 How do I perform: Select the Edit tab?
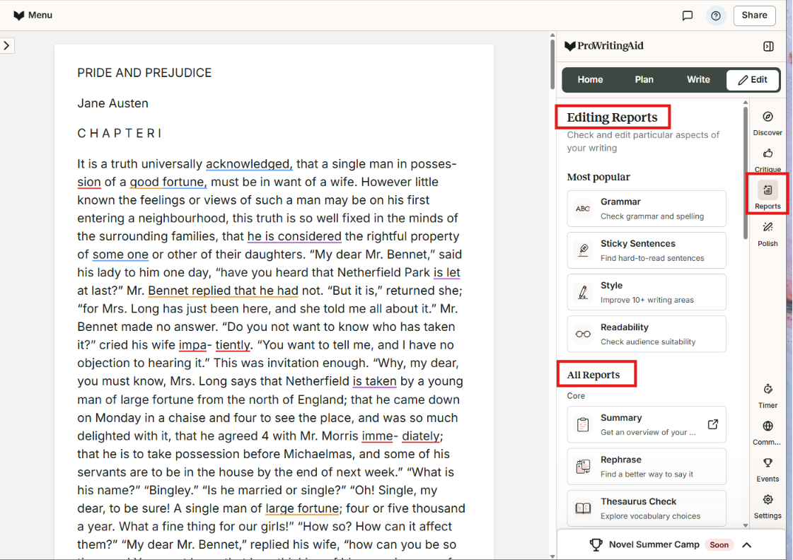point(753,80)
